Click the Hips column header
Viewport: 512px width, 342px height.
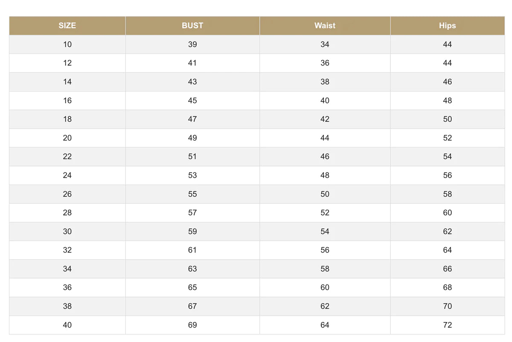(447, 26)
